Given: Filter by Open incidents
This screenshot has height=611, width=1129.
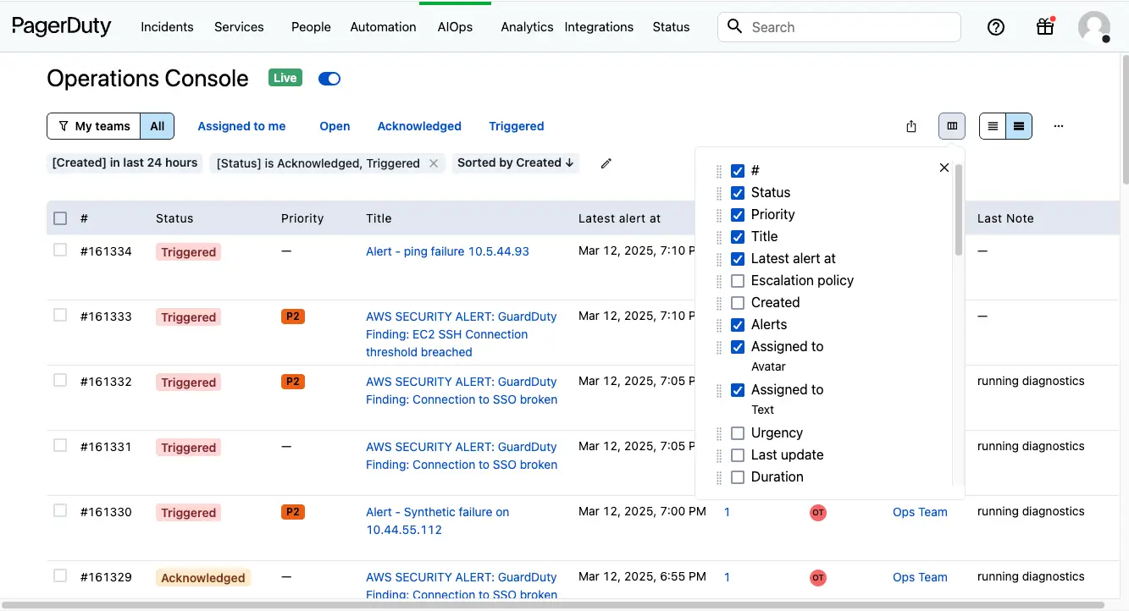Looking at the screenshot, I should pos(335,126).
